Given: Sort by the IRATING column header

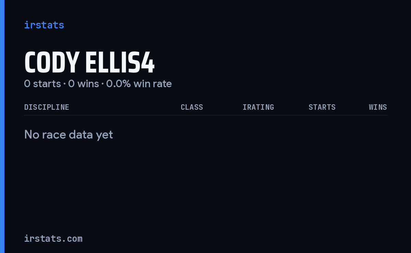Looking at the screenshot, I should [258, 107].
